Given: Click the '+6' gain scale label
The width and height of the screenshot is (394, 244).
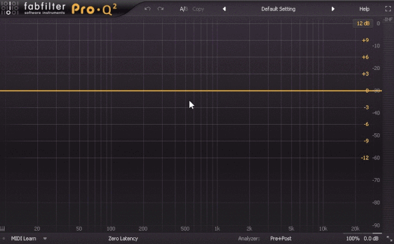Looking at the screenshot, I should click(365, 57).
